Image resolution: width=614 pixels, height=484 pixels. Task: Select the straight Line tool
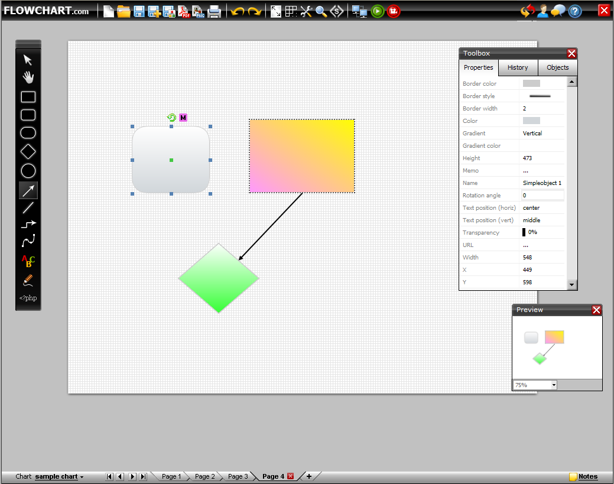(x=28, y=207)
